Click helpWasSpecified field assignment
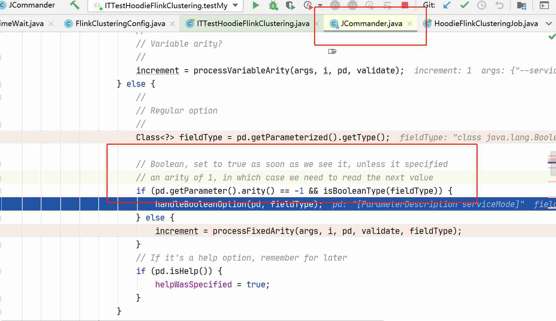556x321 pixels. pyautogui.click(x=193, y=285)
